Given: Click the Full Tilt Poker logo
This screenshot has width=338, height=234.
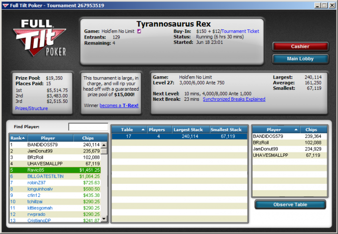Looking at the screenshot, I should pos(39,38).
